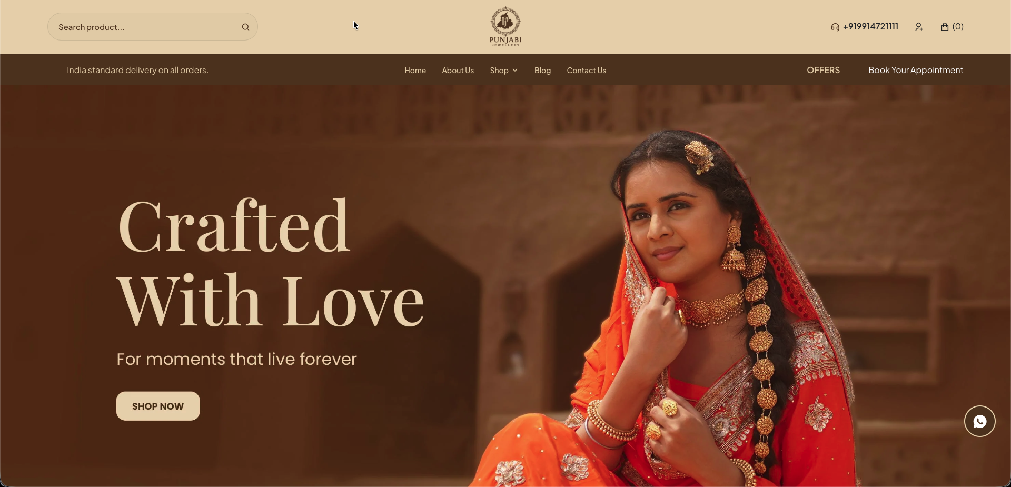The image size is (1011, 487).
Task: Click the Crafted With Love banner heading
Action: pyautogui.click(x=270, y=263)
